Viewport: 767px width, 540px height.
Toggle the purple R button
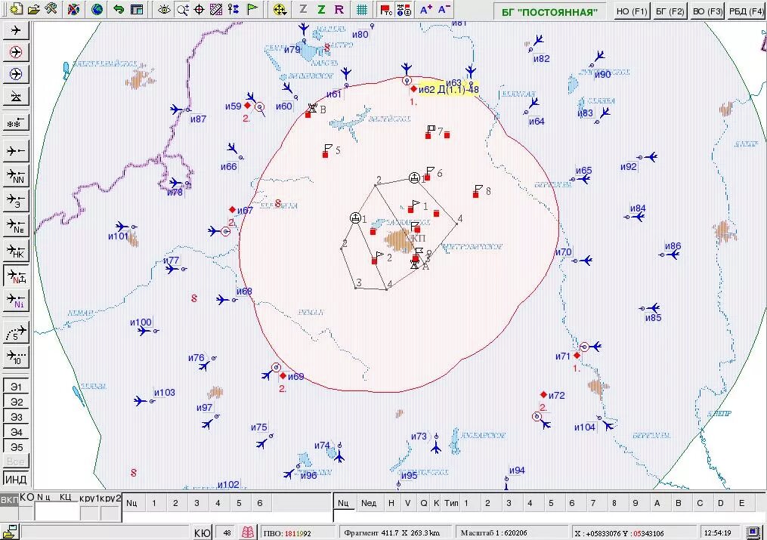339,9
